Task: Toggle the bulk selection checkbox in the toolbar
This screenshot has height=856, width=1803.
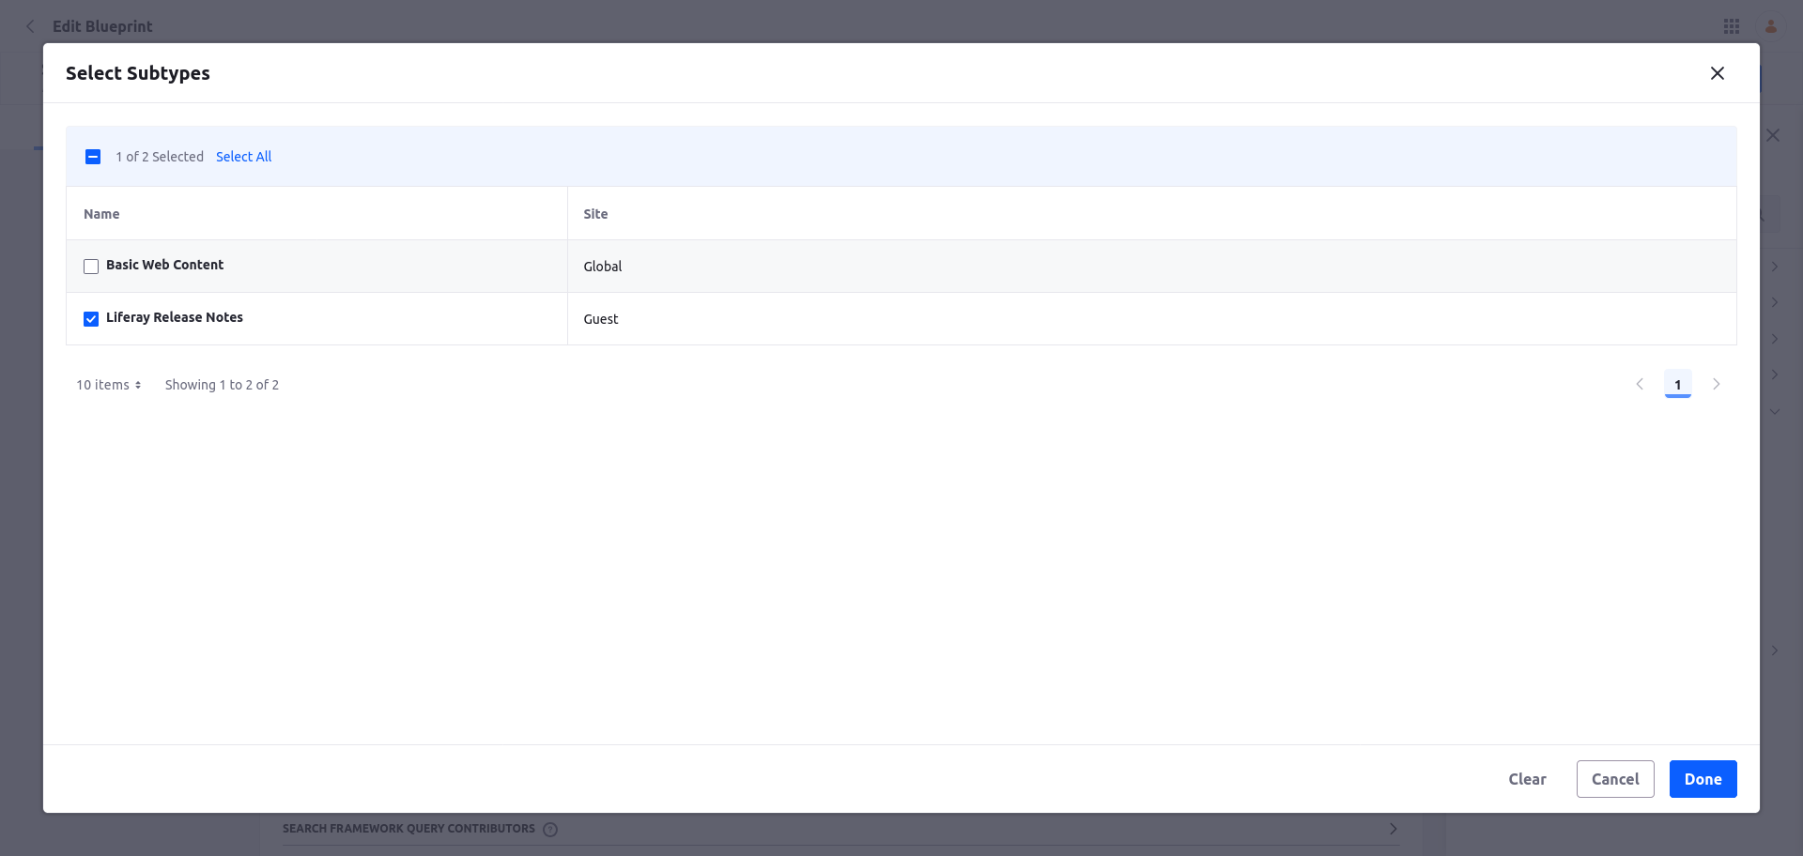Action: coord(93,157)
